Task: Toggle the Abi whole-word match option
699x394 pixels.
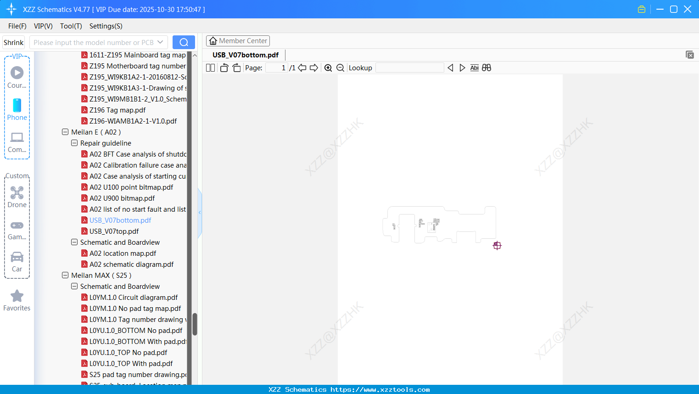Action: click(475, 68)
